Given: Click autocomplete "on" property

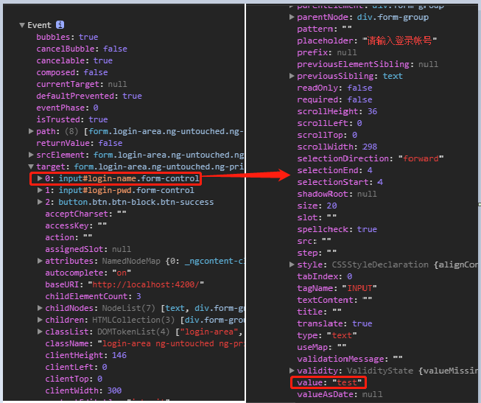Looking at the screenshot, I should point(88,273).
